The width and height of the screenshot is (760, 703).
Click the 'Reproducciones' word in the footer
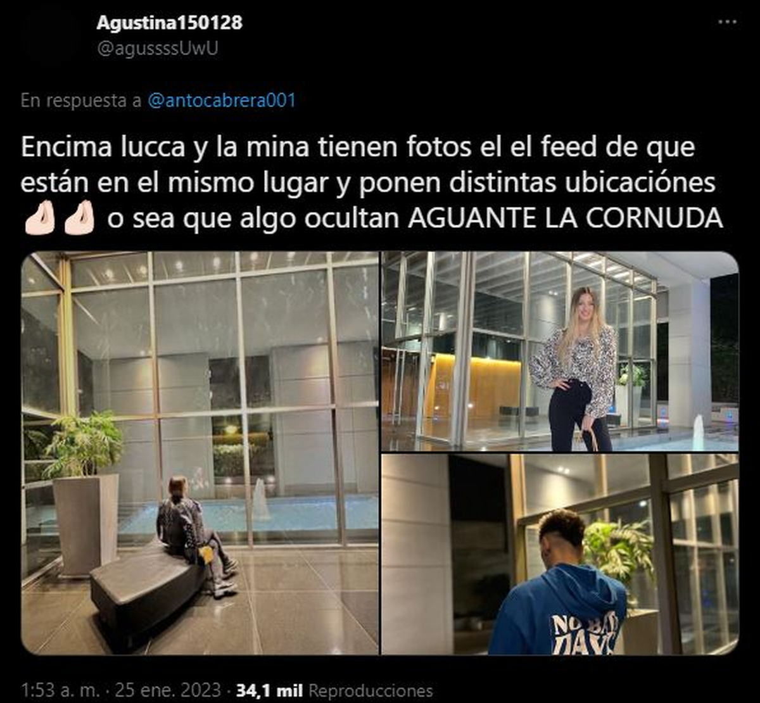coord(370,690)
